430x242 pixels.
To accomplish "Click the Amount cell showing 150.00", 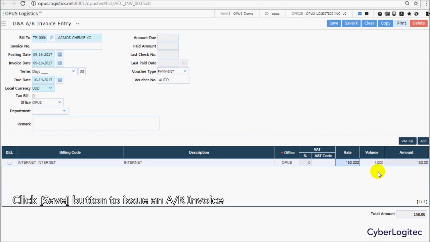I will [406, 163].
